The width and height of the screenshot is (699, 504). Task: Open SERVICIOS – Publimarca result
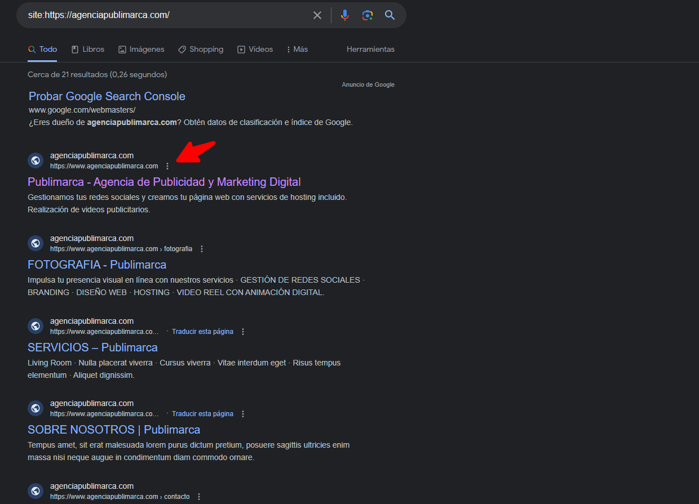(x=92, y=347)
